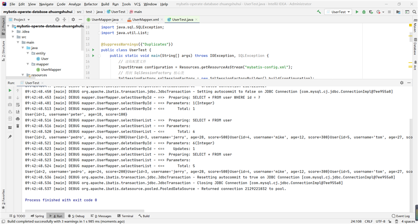Image resolution: width=418 pixels, height=224 pixels.
Task: Open Search Everywhere magnifier icon
Action: (x=414, y=12)
